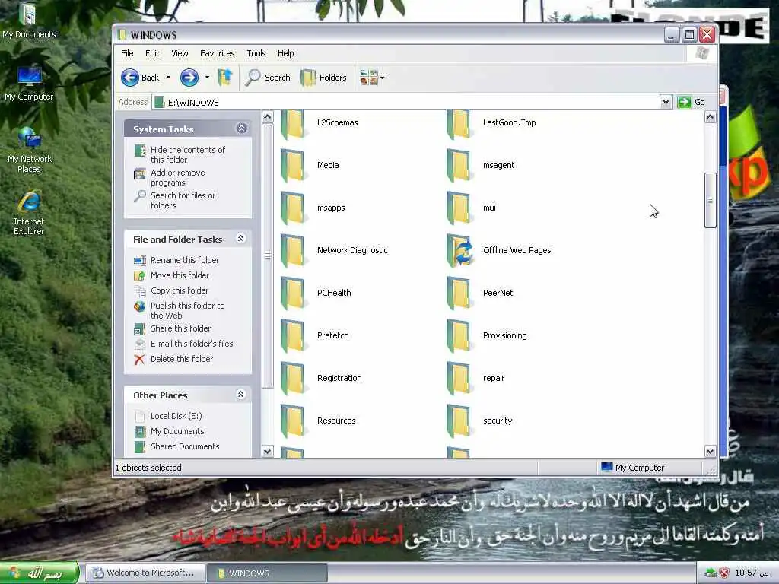Go back using the Back button

[x=140, y=78]
